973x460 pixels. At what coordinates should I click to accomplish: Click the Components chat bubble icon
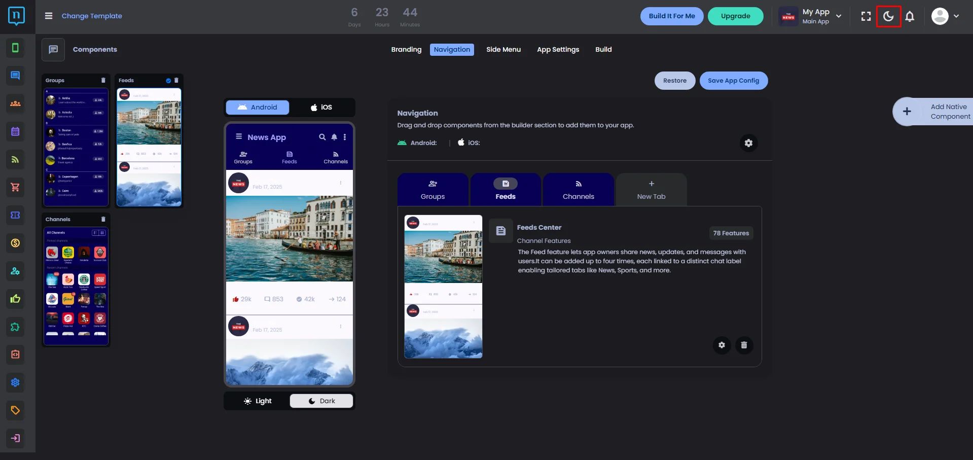(53, 49)
